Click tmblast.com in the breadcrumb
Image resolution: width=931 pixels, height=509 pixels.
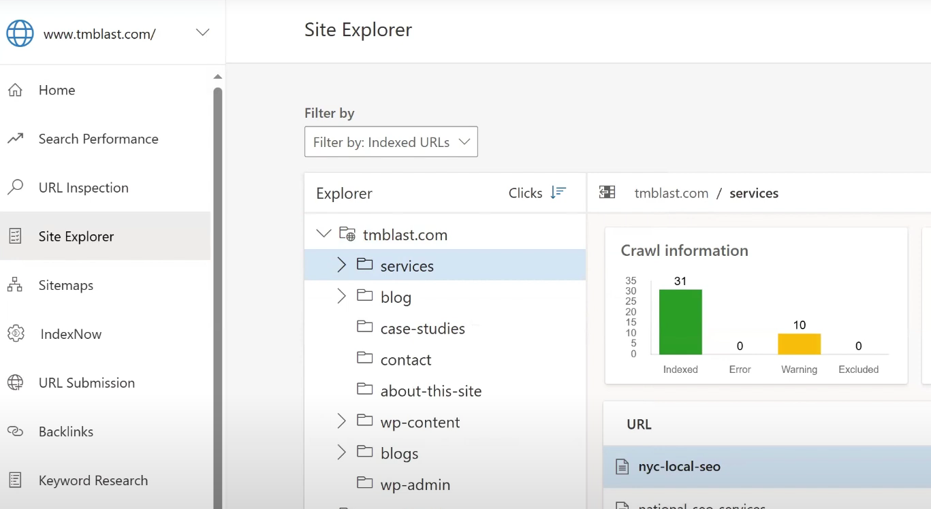point(672,193)
